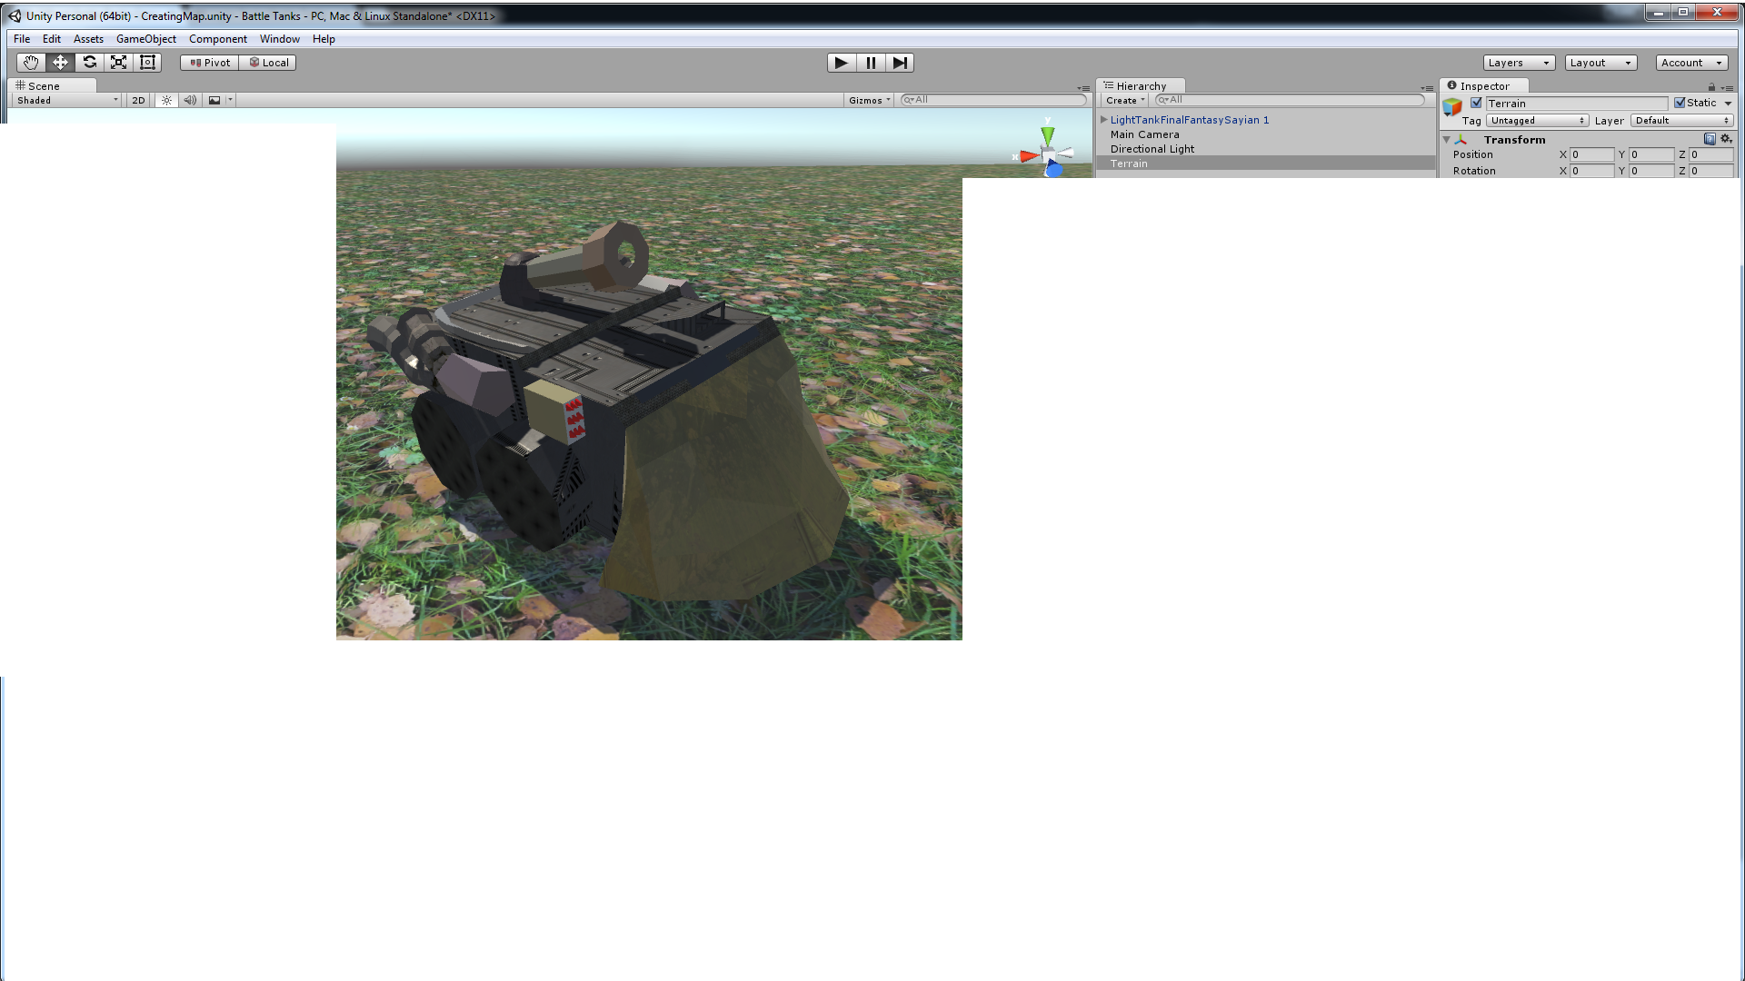Viewport: 1745px width, 981px height.
Task: Toggle 2D scene view mode
Action: pos(138,101)
